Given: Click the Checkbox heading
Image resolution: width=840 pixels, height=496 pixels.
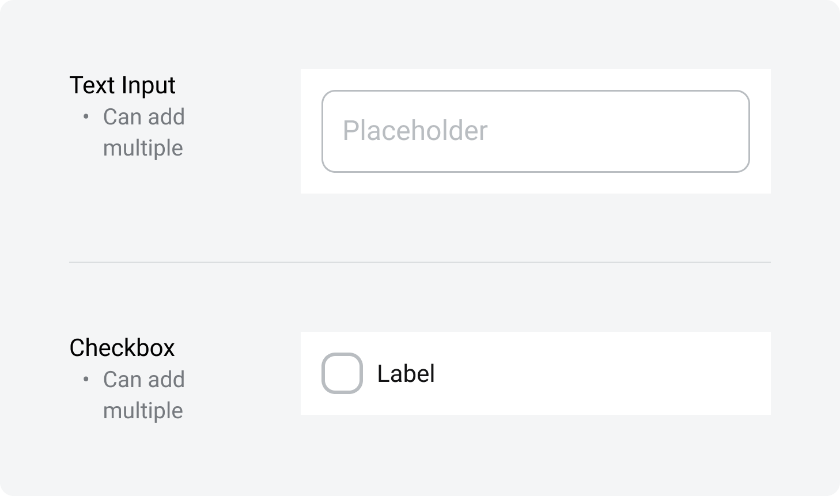Looking at the screenshot, I should 122,348.
